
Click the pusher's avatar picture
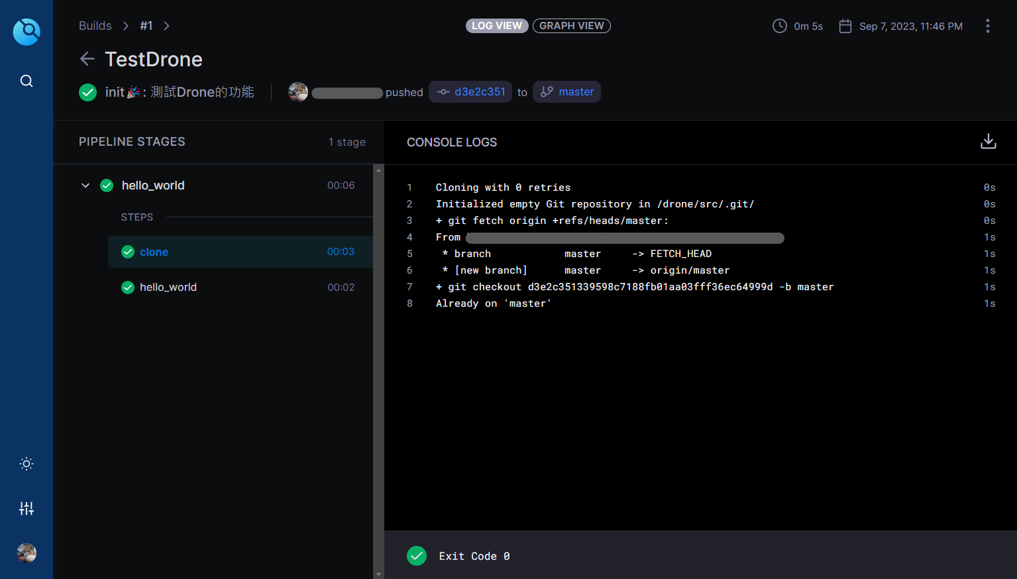298,92
